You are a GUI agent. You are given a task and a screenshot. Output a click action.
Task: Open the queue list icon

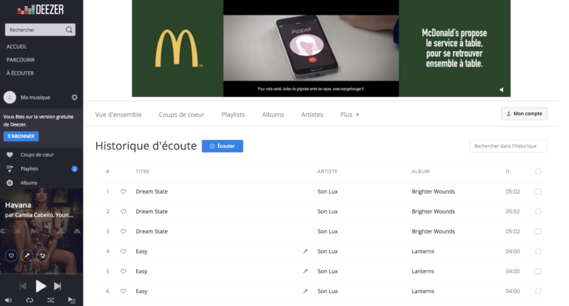point(72,300)
